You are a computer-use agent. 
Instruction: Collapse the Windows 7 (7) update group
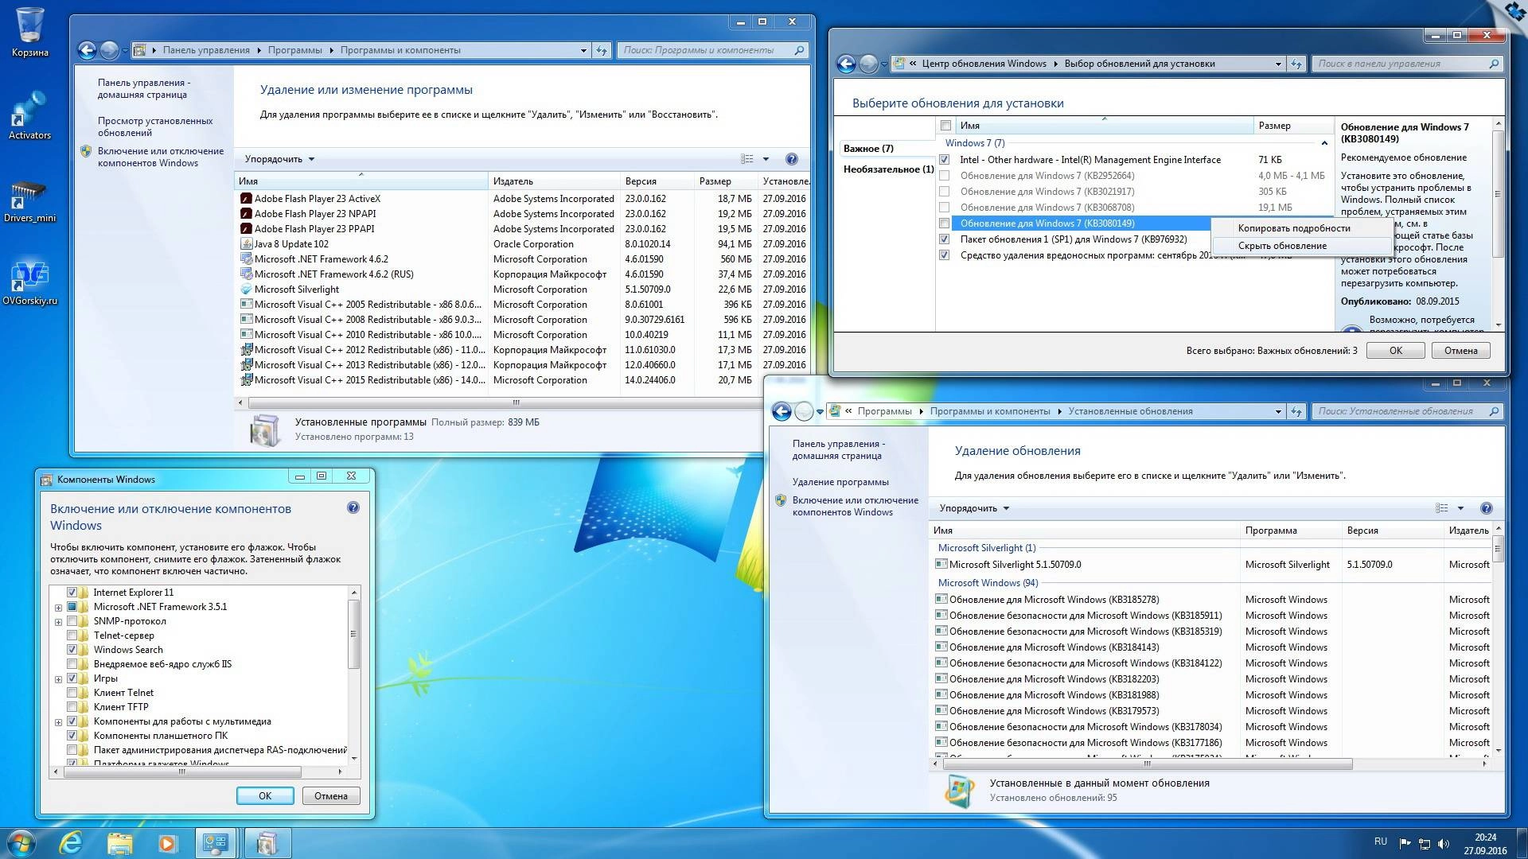[x=1325, y=143]
